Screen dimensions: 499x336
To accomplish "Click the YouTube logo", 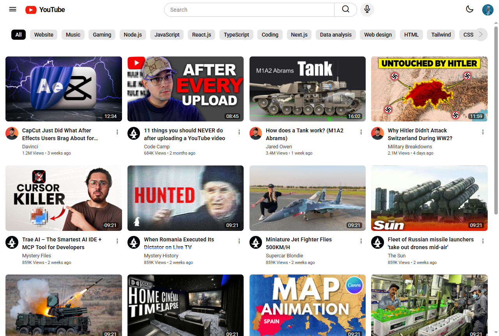I will pos(45,10).
